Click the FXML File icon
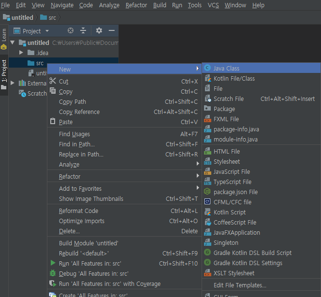Image resolution: width=321 pixels, height=297 pixels. 207,119
